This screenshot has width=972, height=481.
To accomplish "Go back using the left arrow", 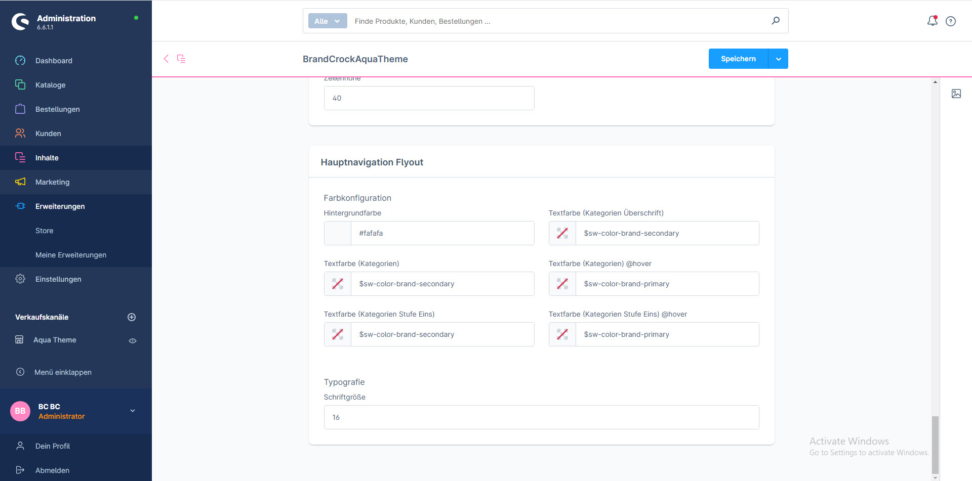I will pos(166,59).
